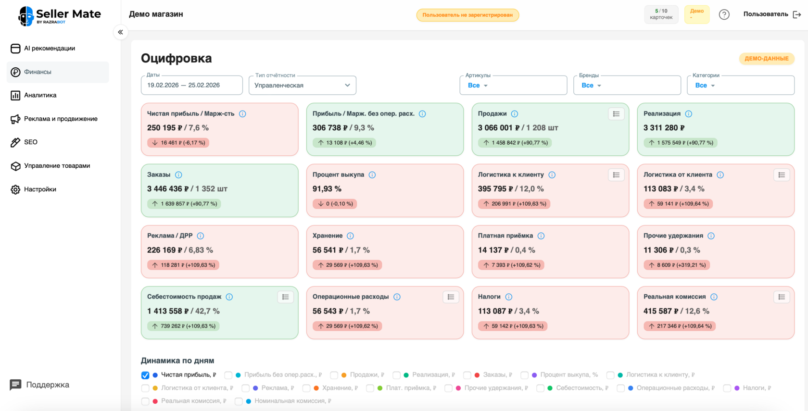This screenshot has height=411, width=808.
Task: Expand the Категории filter dropdown
Action: (x=741, y=86)
